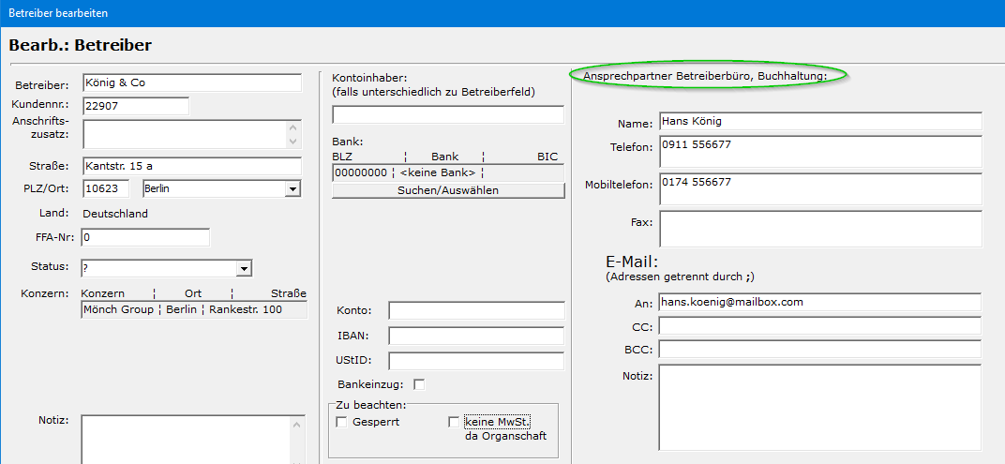The width and height of the screenshot is (1005, 464).
Task: Expand the Status dropdown list
Action: pyautogui.click(x=245, y=269)
